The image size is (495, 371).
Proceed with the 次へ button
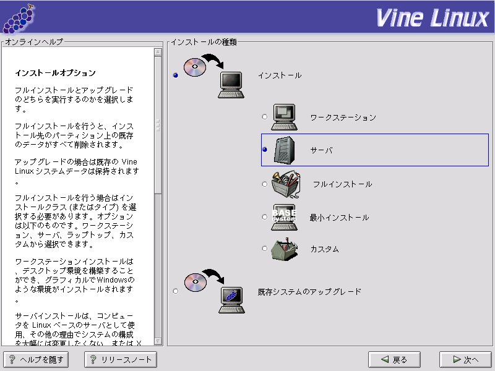(x=466, y=359)
